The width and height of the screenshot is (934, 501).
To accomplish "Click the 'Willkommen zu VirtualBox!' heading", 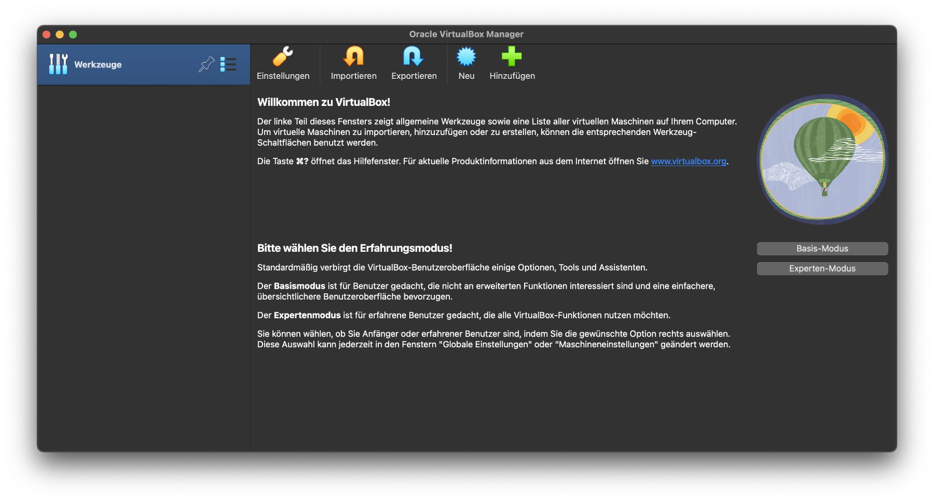I will 324,102.
